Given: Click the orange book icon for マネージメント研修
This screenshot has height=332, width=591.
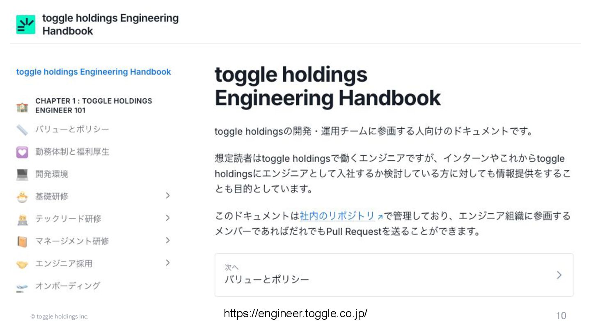Looking at the screenshot, I should click(x=22, y=242).
